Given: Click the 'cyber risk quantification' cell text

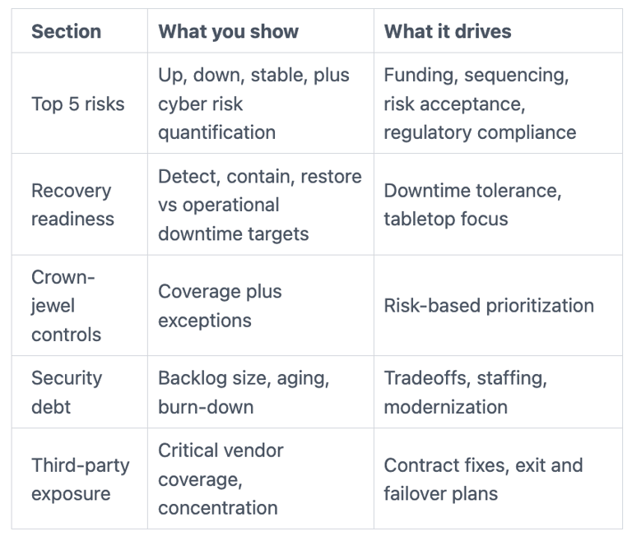Looking at the screenshot, I should point(217,118).
